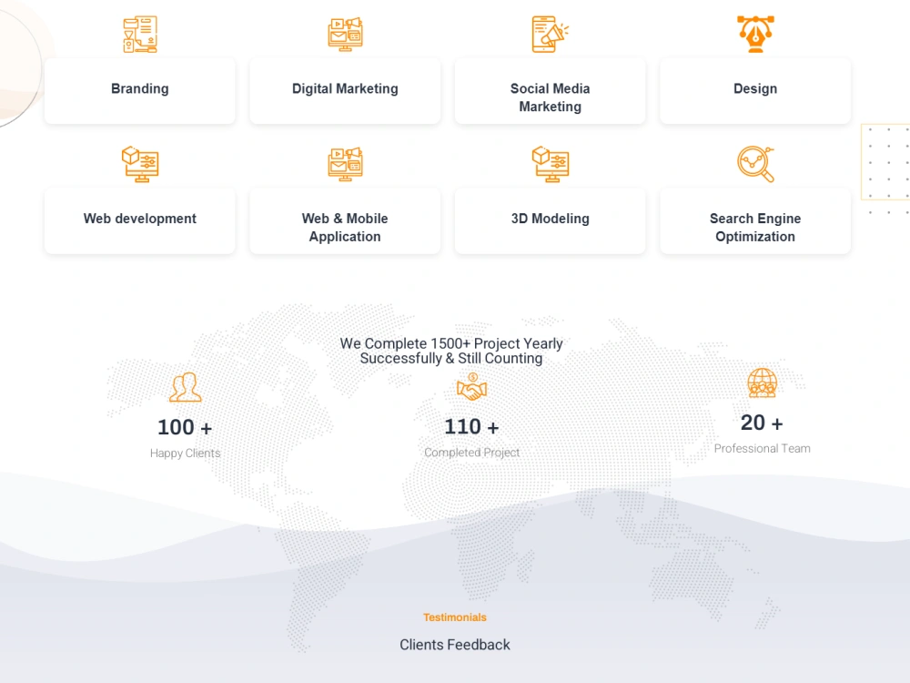Viewport: 910px width, 683px height.
Task: Open the Social Media Marketing card
Action: 551,90
